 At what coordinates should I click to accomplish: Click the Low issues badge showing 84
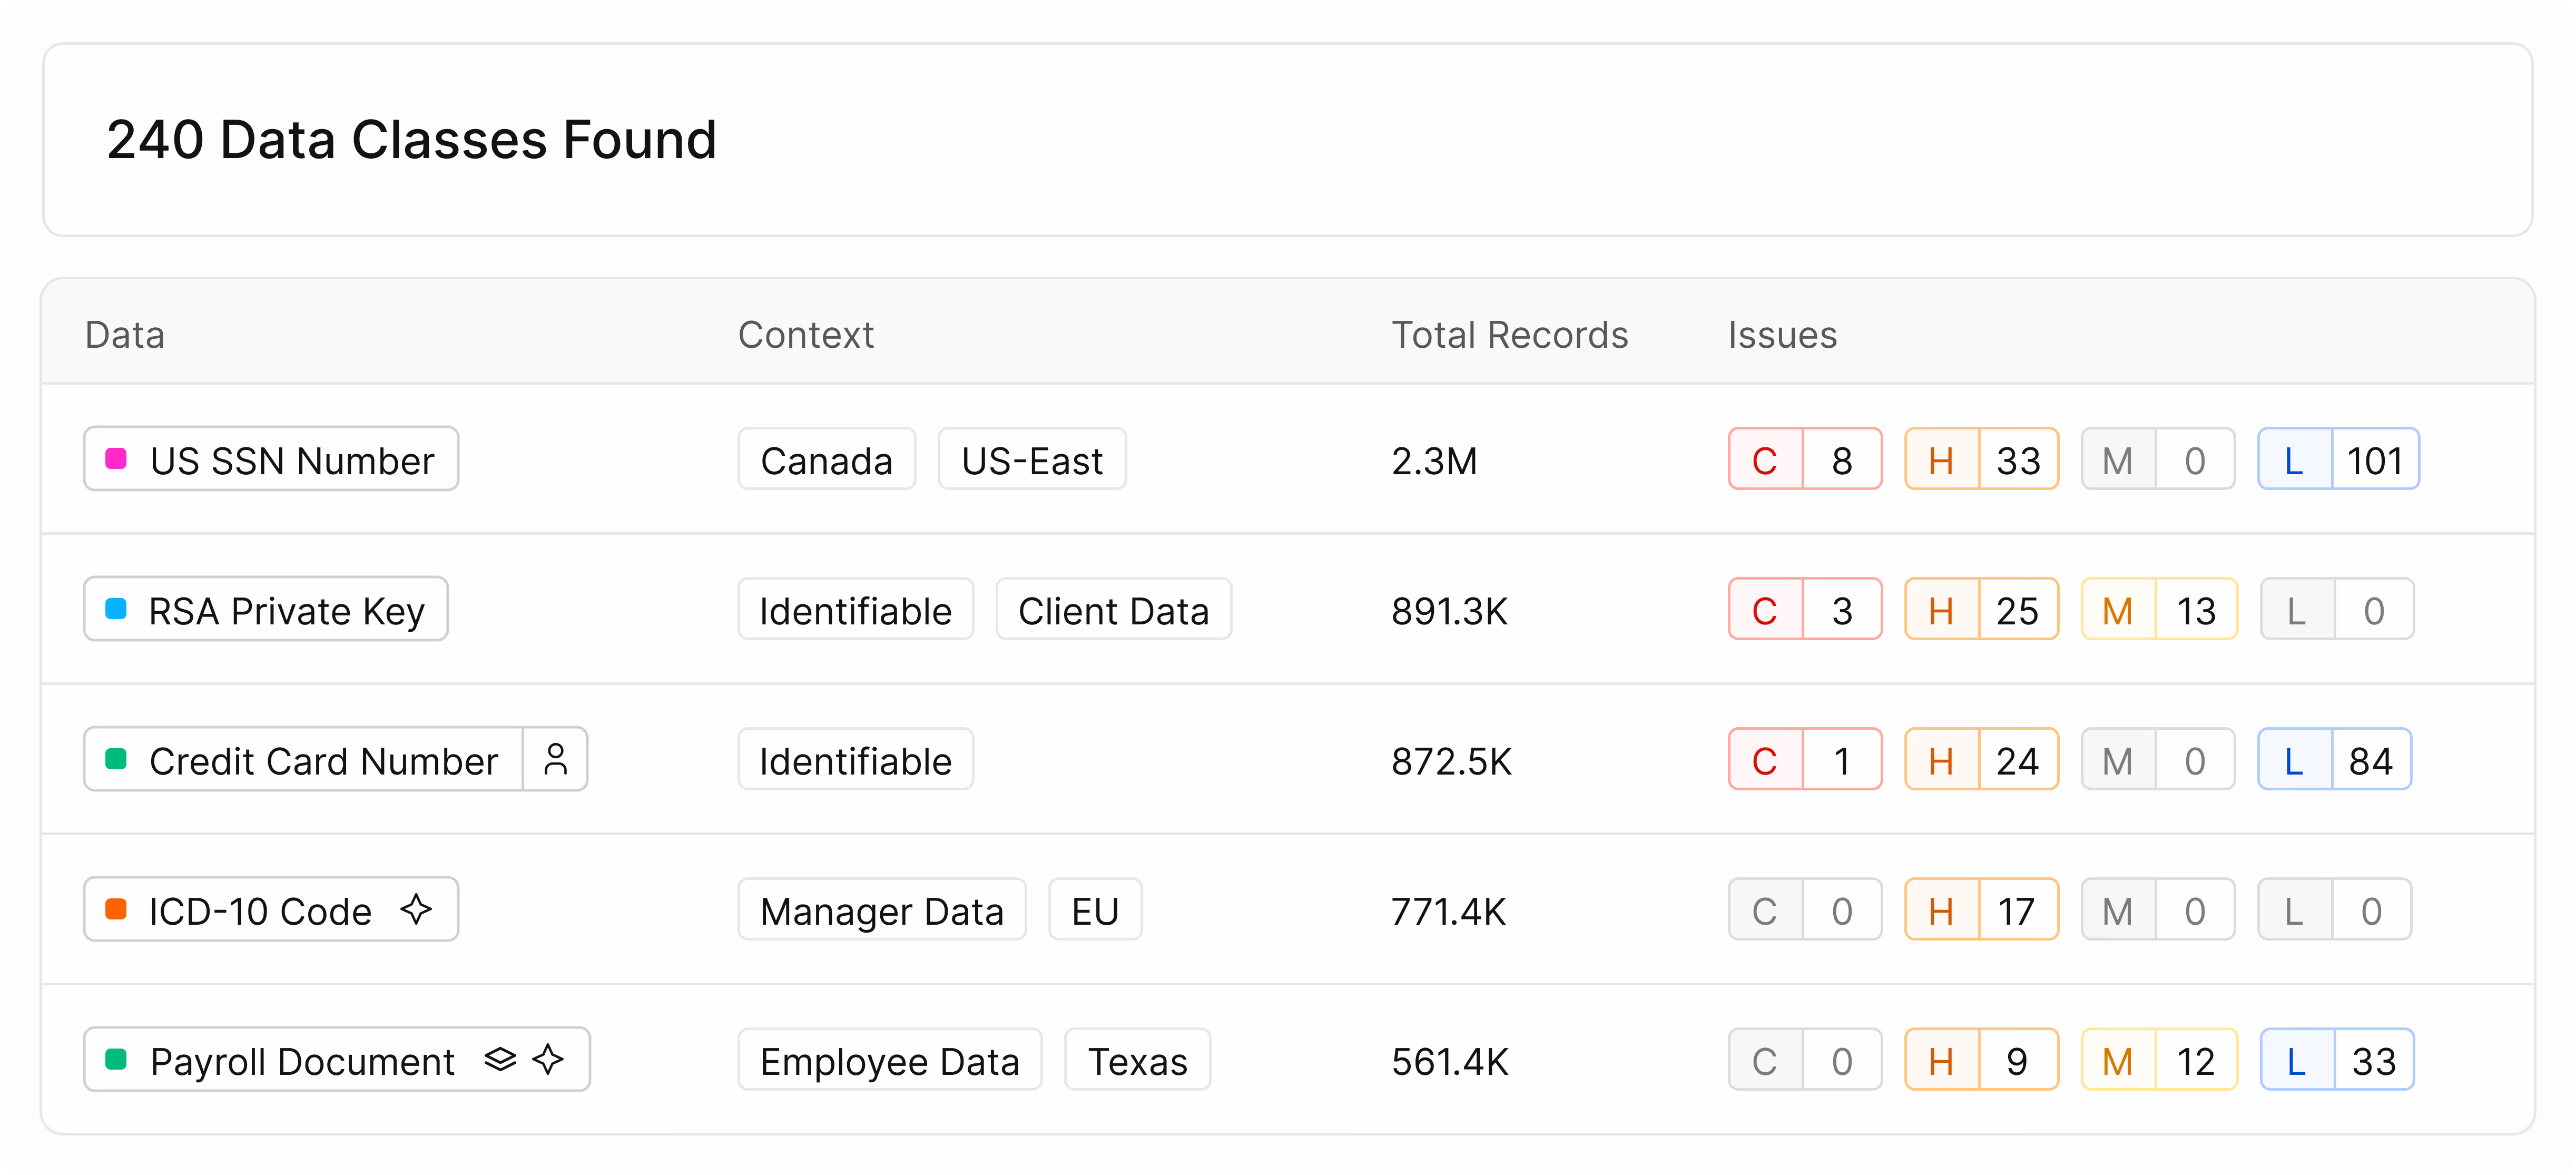point(2334,760)
